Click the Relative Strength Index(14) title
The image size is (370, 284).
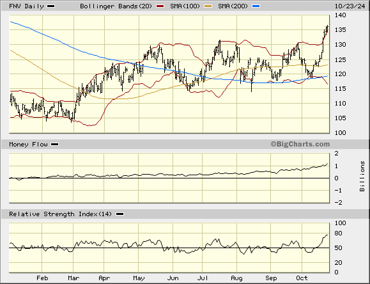(x=60, y=214)
